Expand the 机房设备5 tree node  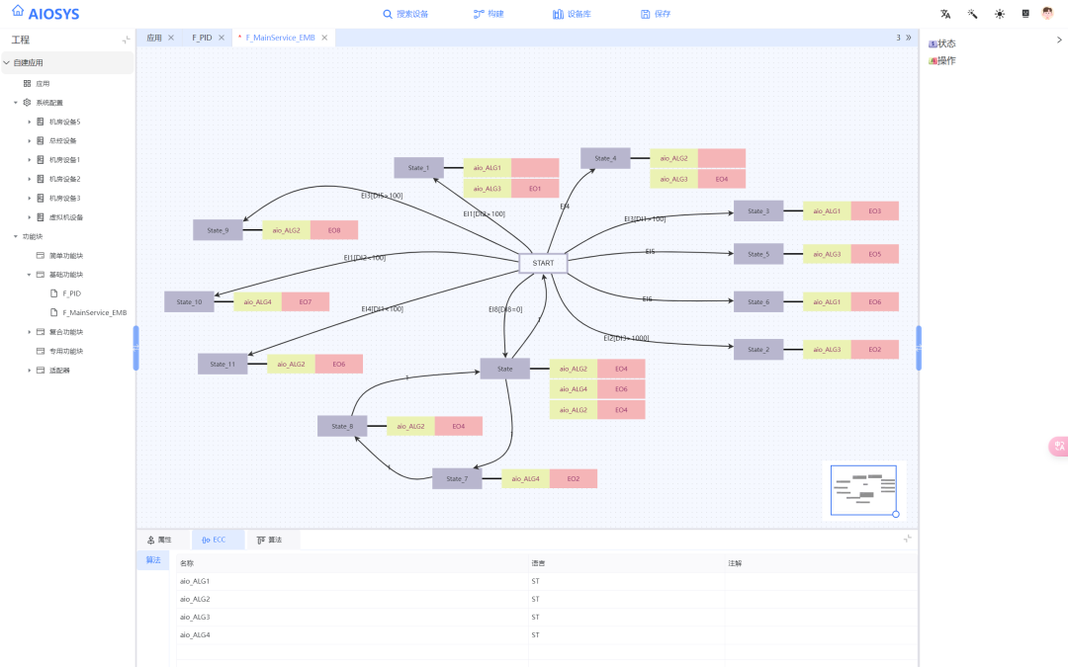(30, 122)
